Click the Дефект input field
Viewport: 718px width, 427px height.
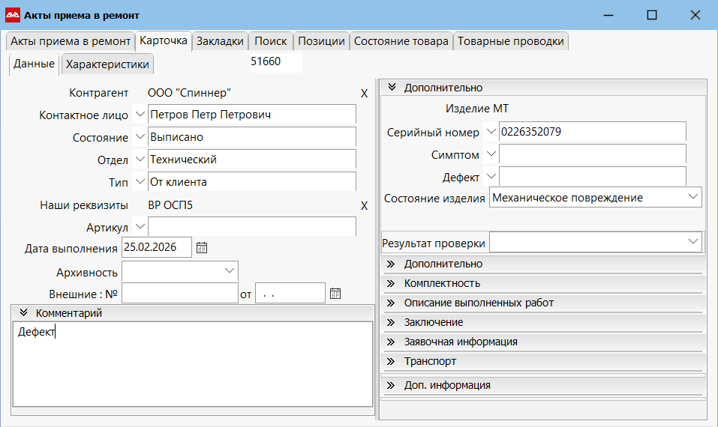[x=592, y=177]
